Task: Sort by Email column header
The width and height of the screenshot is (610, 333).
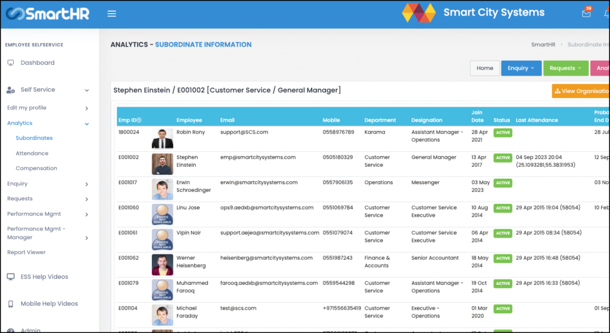Action: point(227,120)
